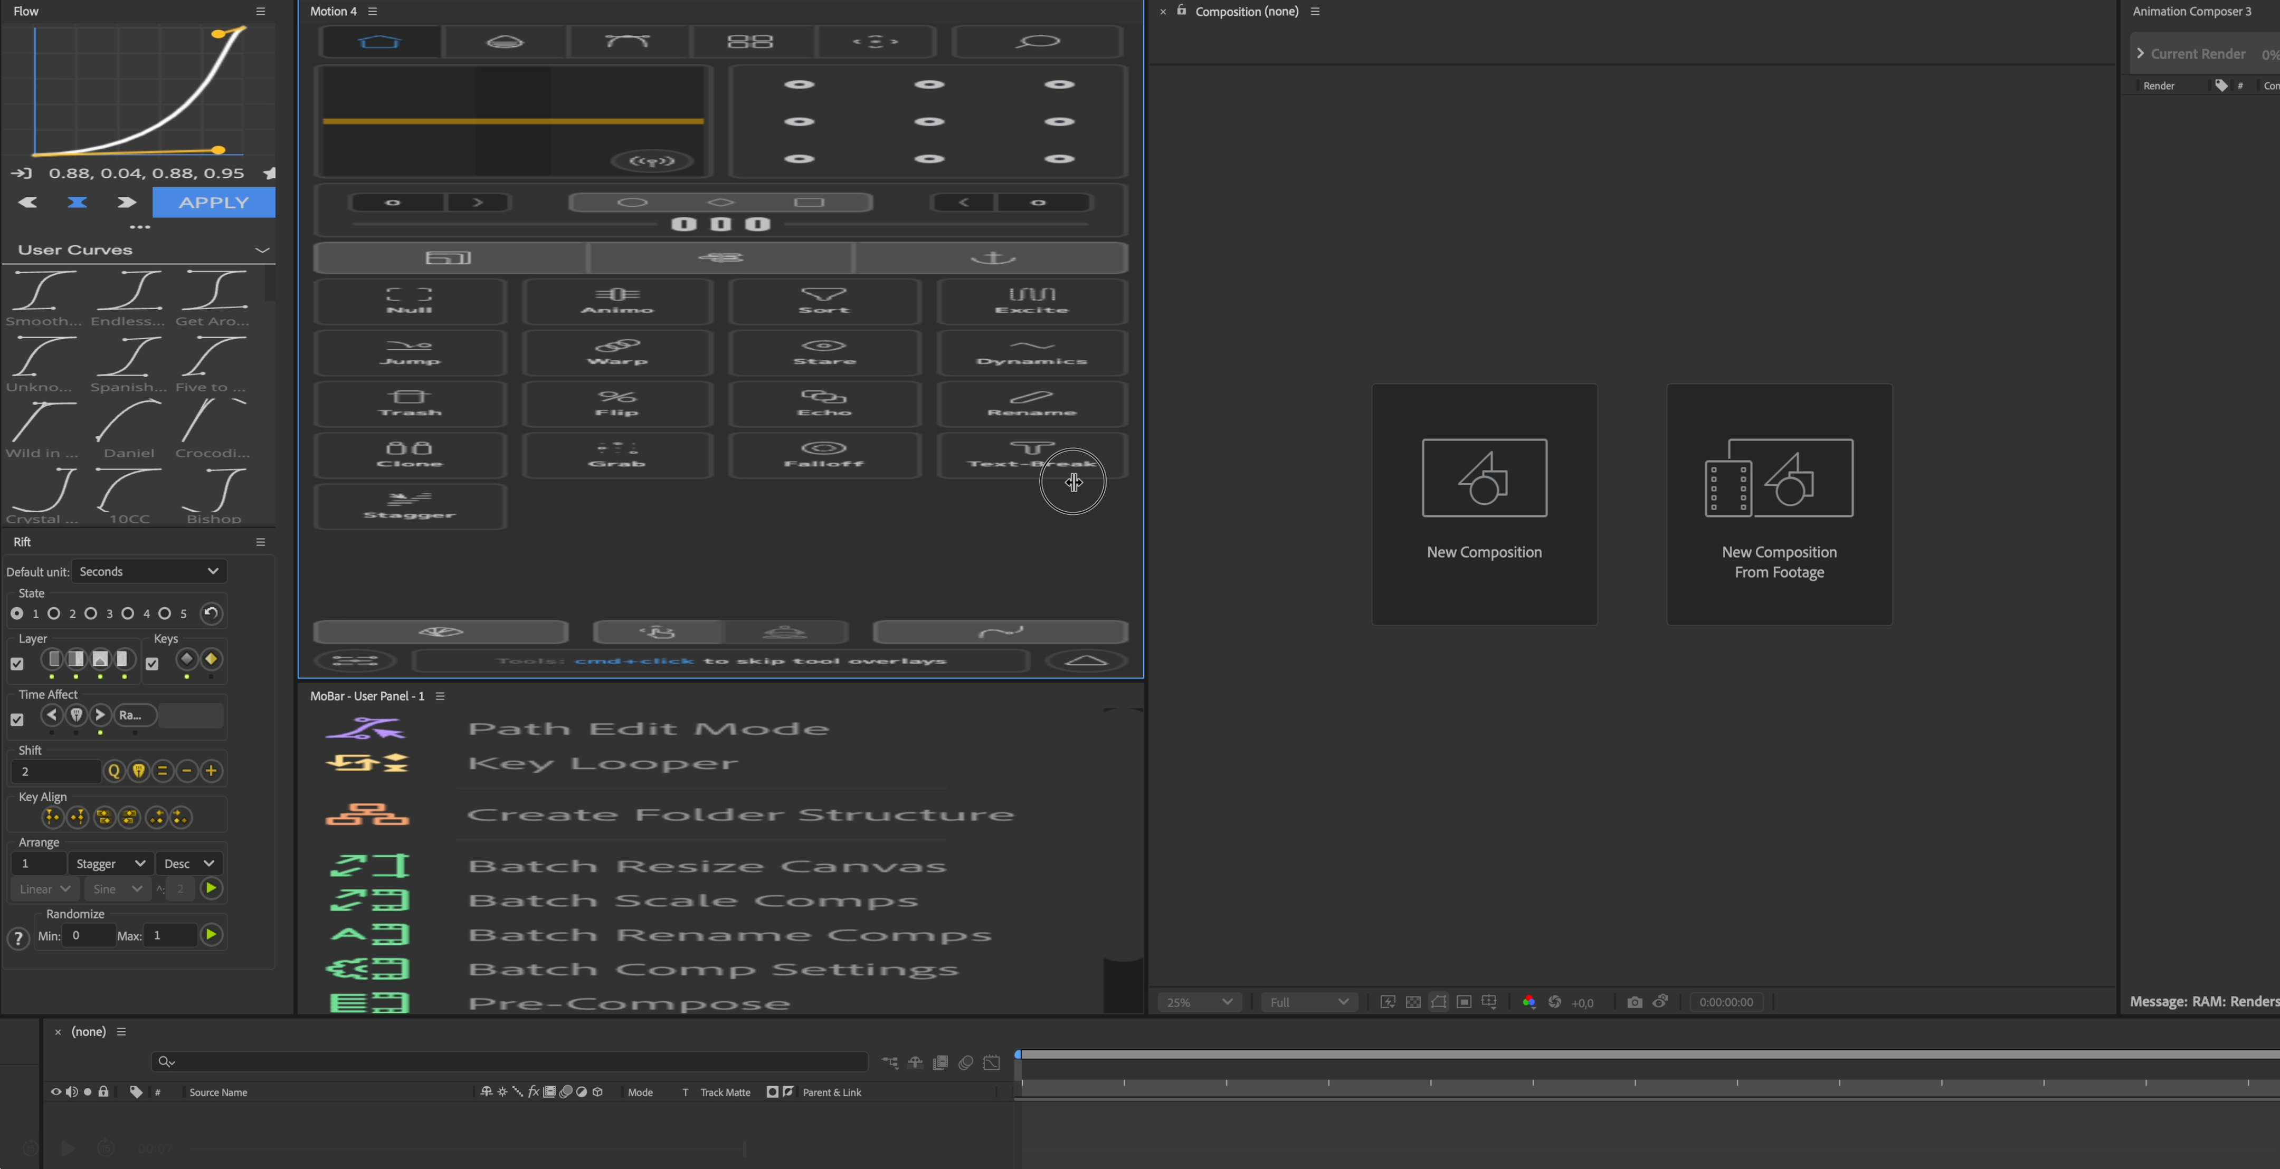Select State radio button 3 in Rift
This screenshot has width=2280, height=1169.
[90, 614]
